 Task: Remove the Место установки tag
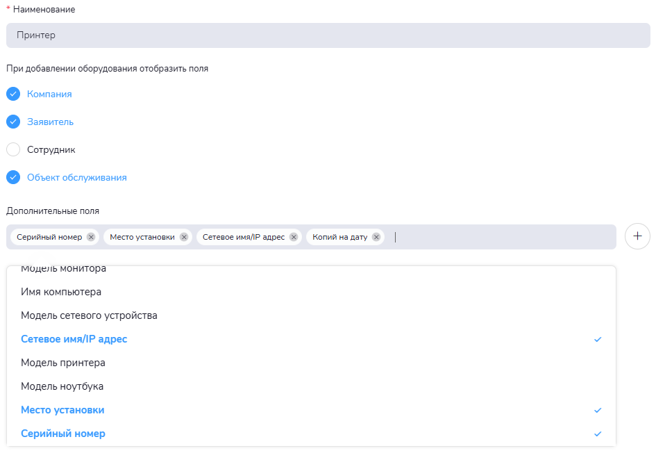click(x=184, y=237)
